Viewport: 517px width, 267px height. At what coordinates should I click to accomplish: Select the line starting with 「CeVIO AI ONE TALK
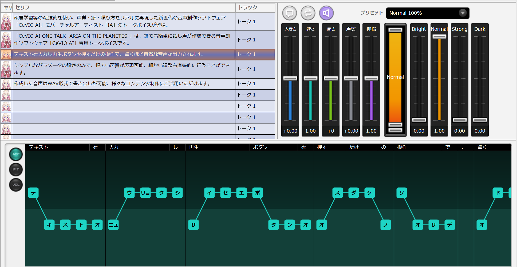point(124,40)
